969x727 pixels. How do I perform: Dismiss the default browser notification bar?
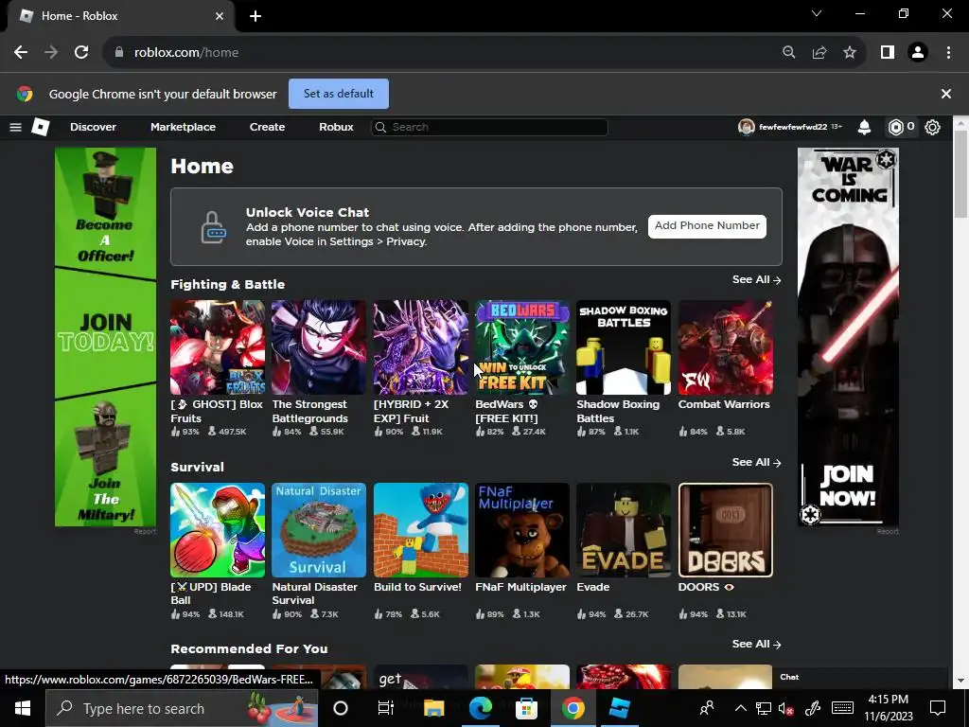pos(945,94)
